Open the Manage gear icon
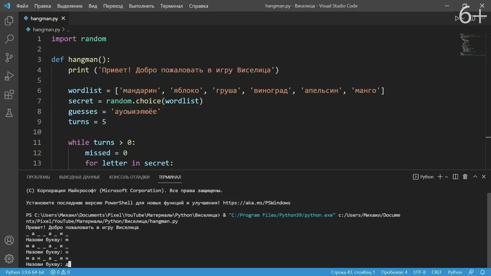 click(9, 258)
